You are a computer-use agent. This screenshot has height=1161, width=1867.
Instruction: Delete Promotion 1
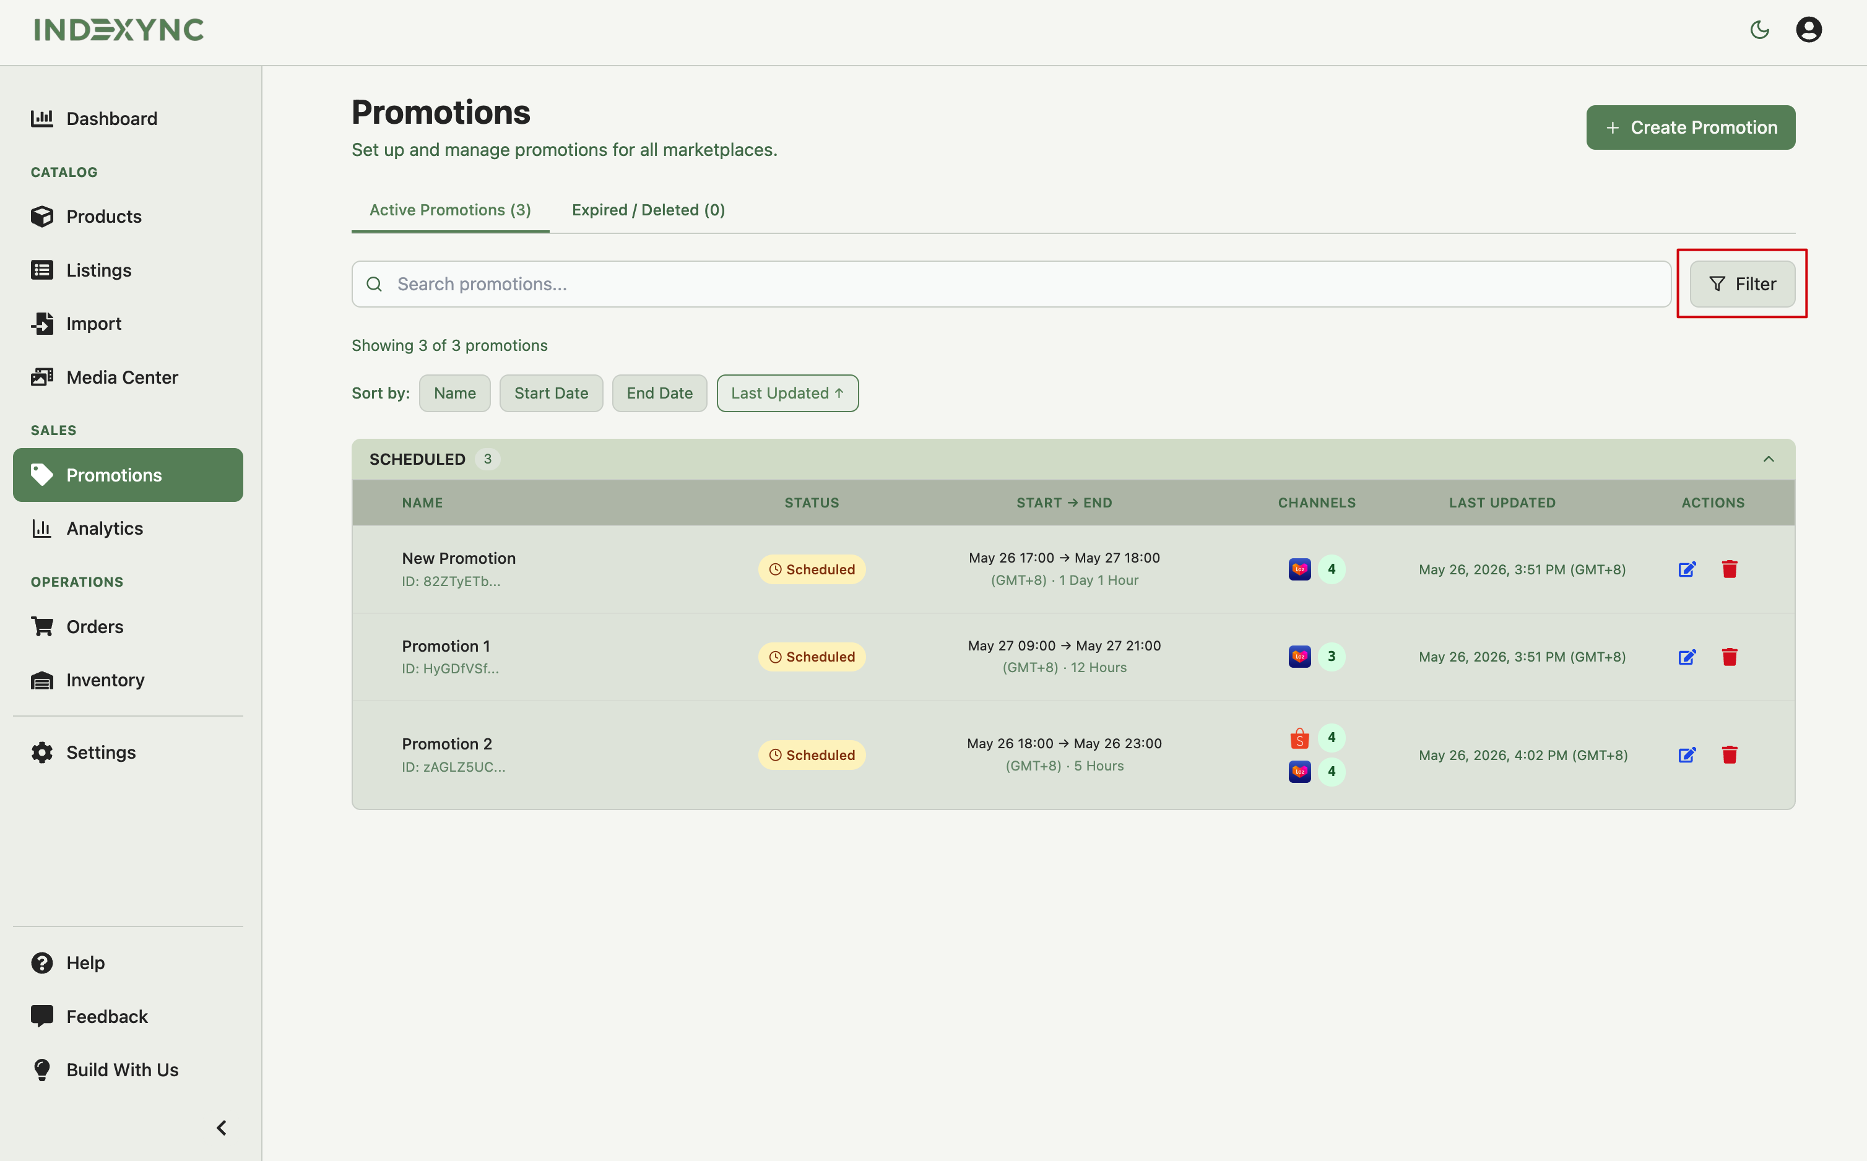coord(1730,657)
